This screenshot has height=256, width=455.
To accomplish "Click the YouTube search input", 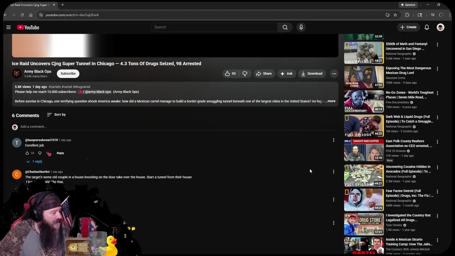I will pos(214,27).
